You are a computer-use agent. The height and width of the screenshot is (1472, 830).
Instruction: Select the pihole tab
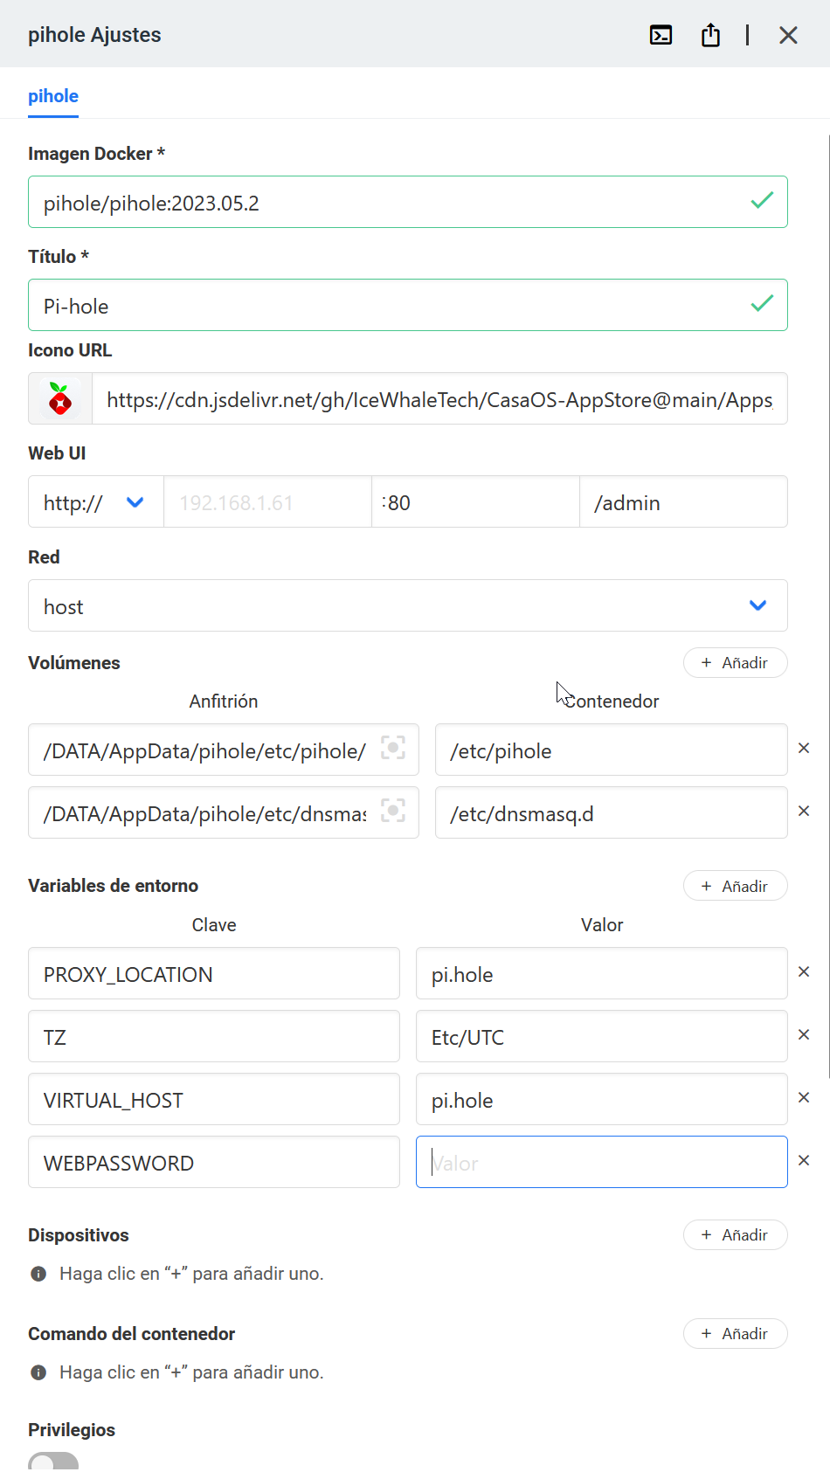[x=53, y=96]
